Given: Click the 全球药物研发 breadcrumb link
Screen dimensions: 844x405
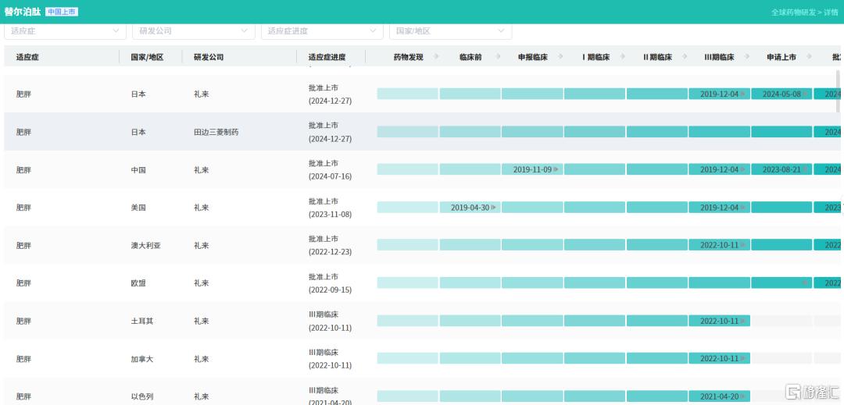Looking at the screenshot, I should tap(793, 12).
